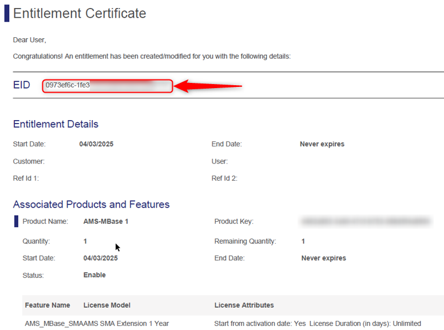Click the blue bar beside Entitlement Certificate title
This screenshot has height=330, width=444.
7,13
